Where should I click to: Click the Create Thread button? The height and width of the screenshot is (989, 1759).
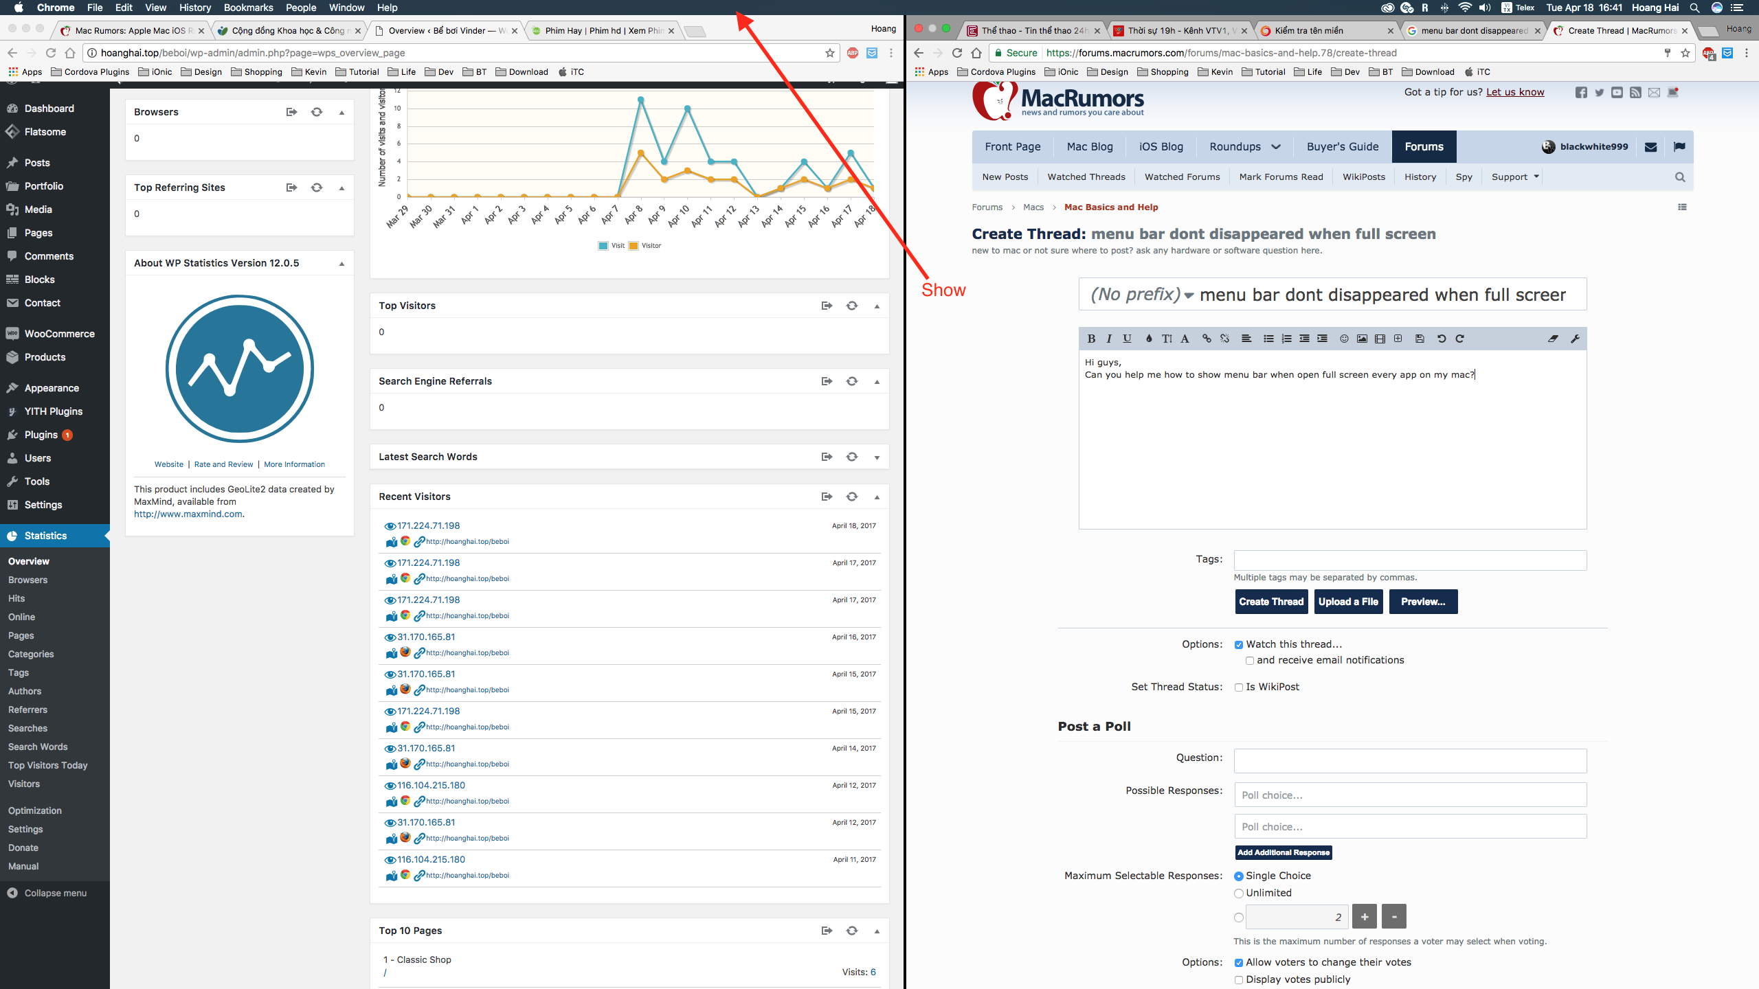tap(1271, 602)
